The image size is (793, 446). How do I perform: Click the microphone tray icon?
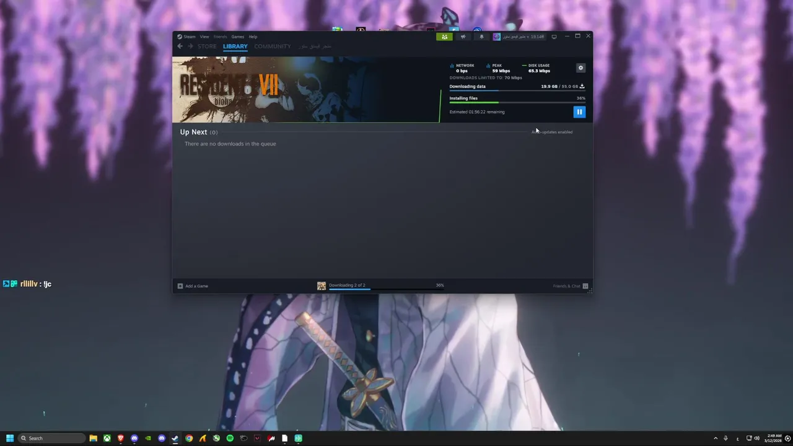726,438
